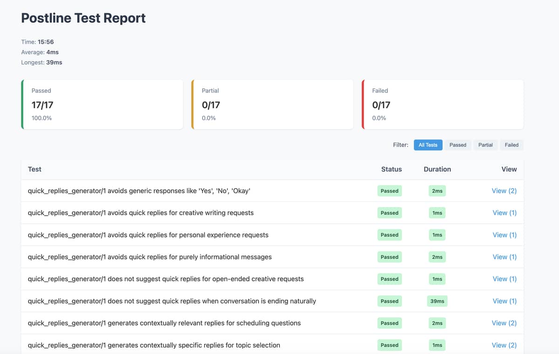Click the Passed badge for scheduling questions test
This screenshot has width=559, height=354.
click(x=389, y=323)
